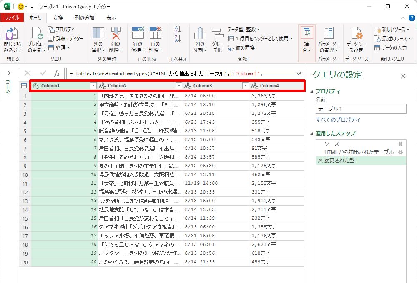Click the グループ化 icon
417x283 pixels.
(217, 34)
